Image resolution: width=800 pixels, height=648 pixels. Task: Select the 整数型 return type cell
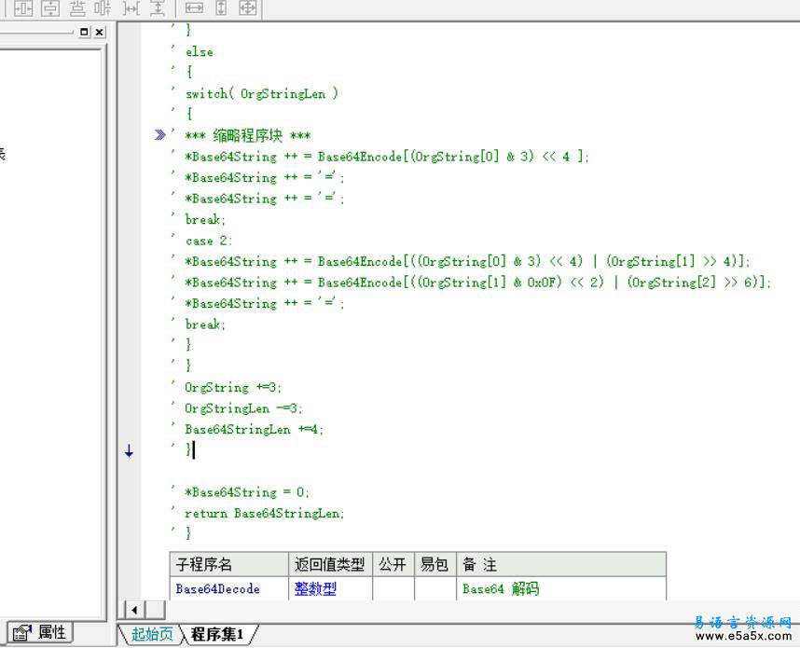coord(331,589)
